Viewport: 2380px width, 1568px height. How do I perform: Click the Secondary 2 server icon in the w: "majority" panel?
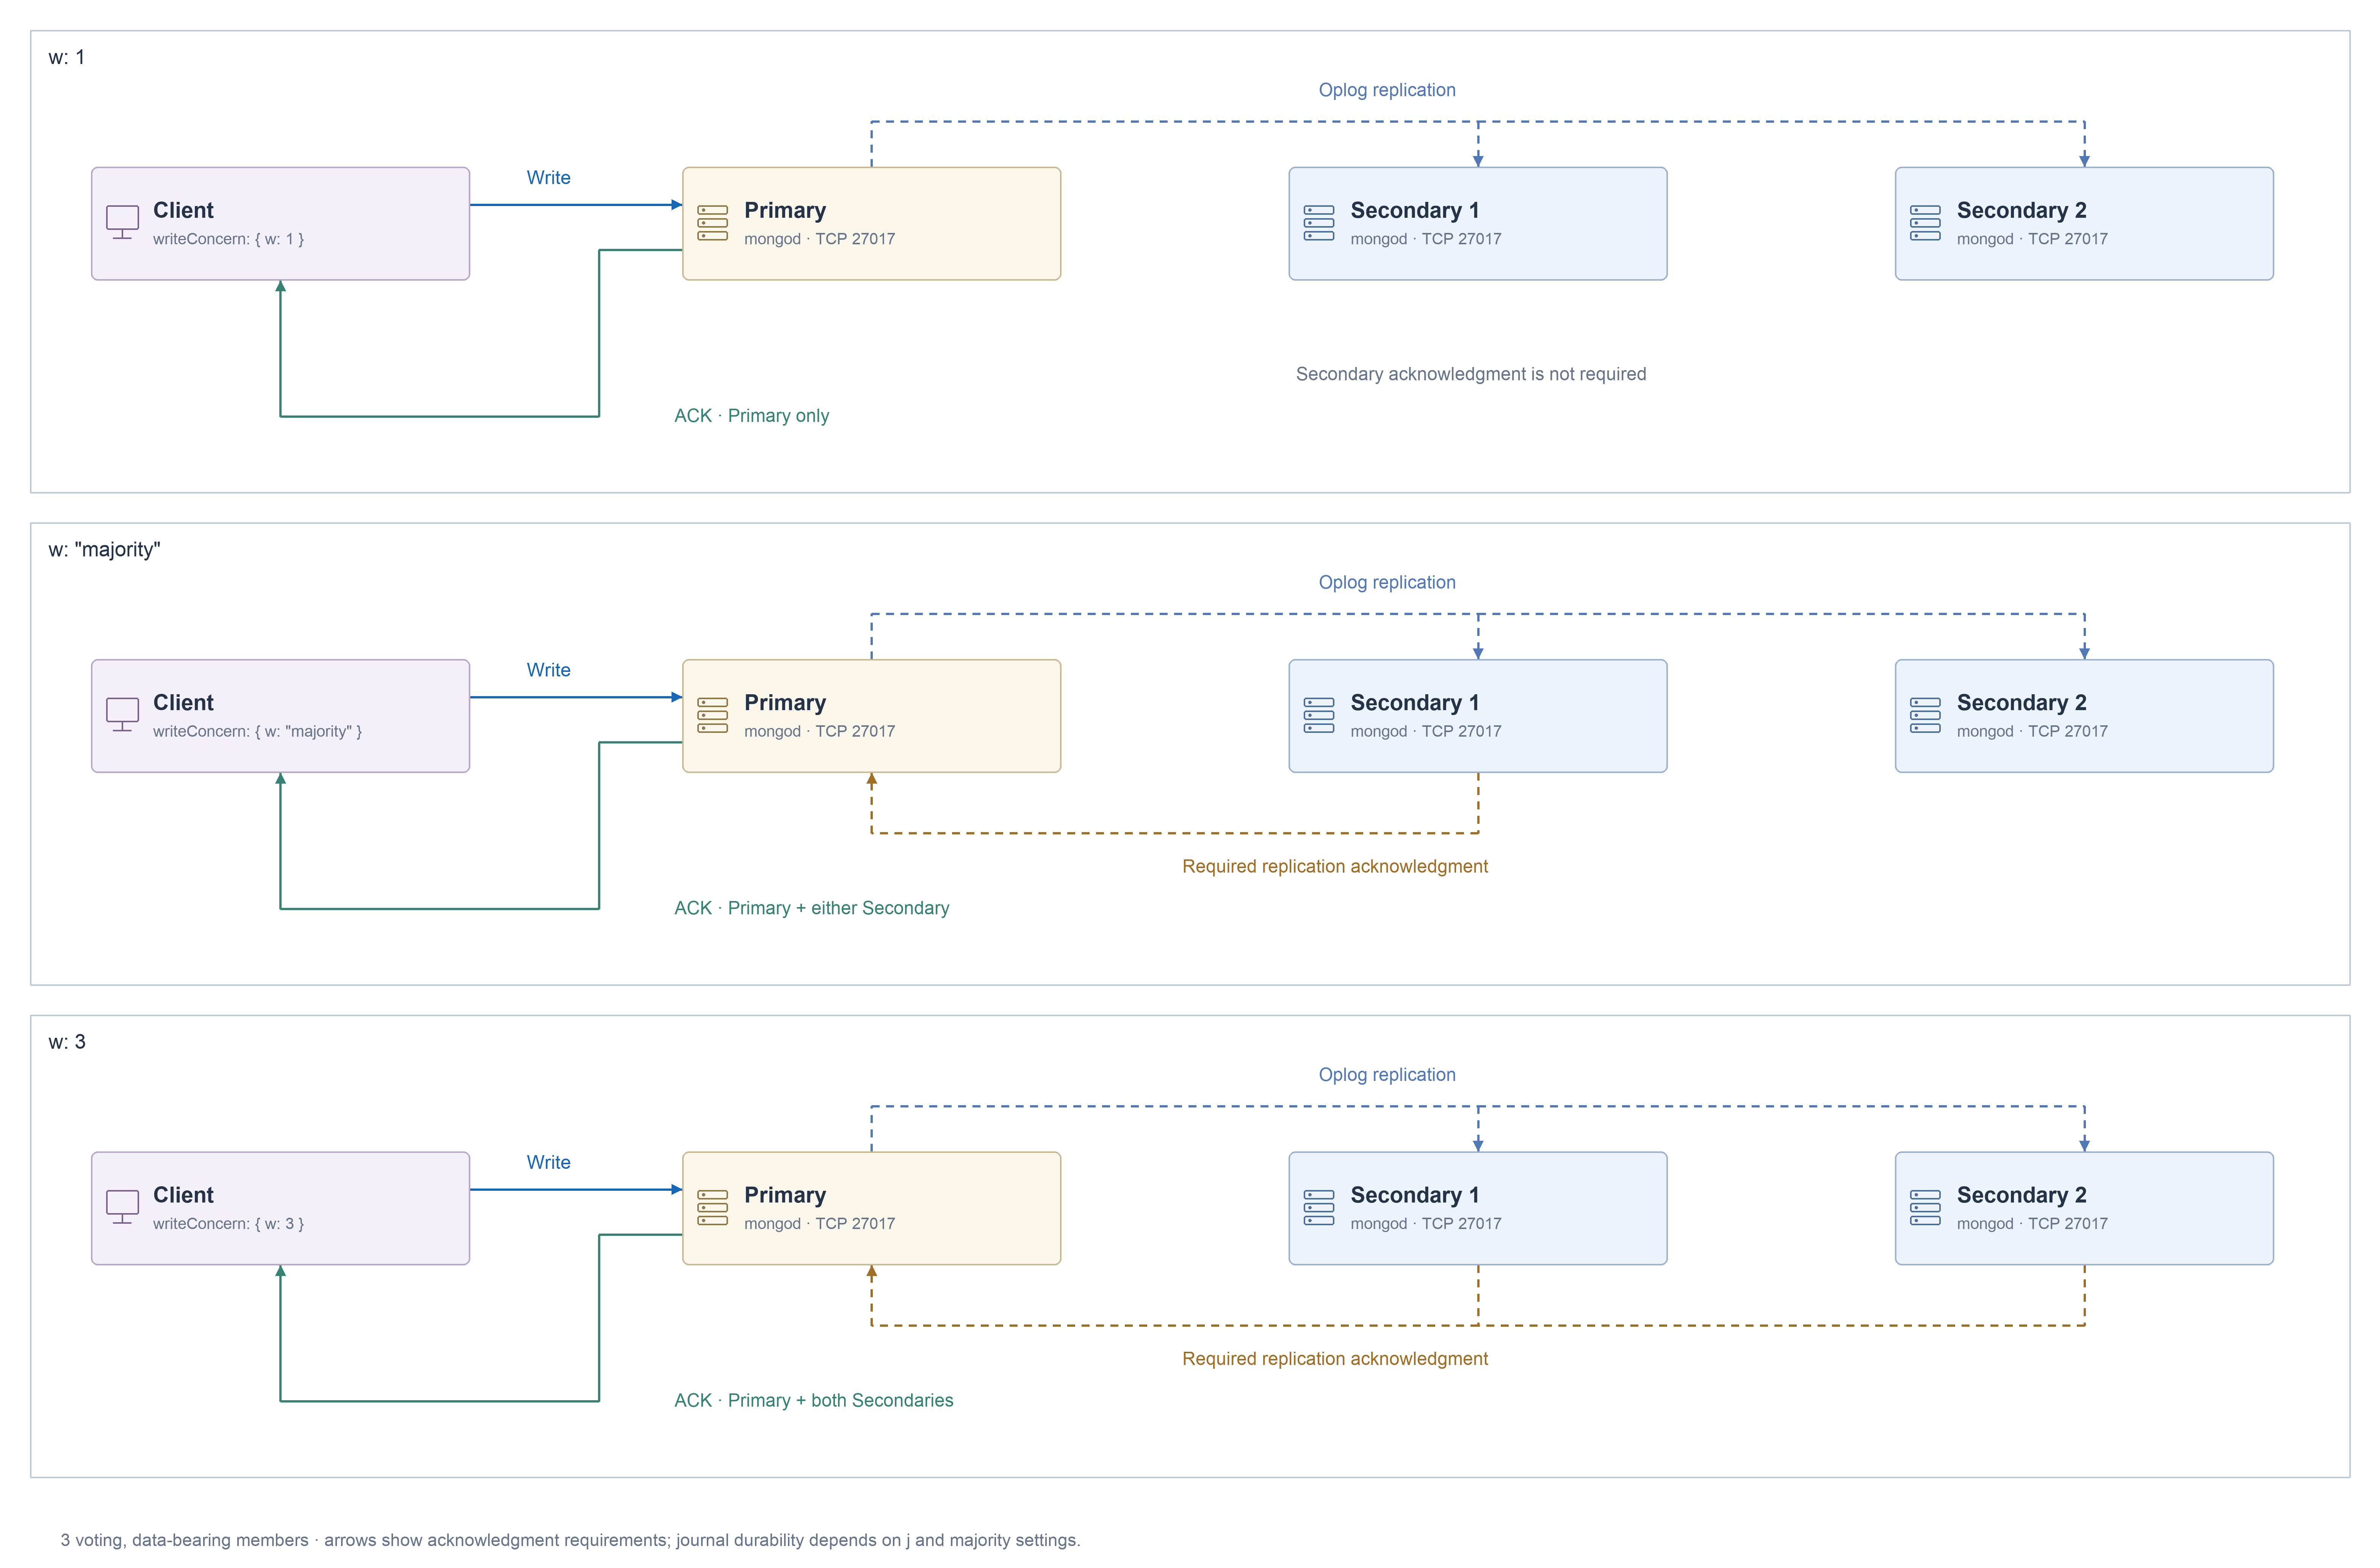1925,715
